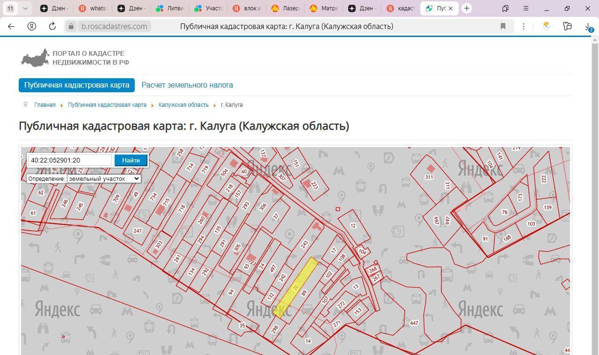Switch to the Лазер tab
Viewport: 599px width, 355px height.
pyautogui.click(x=285, y=8)
